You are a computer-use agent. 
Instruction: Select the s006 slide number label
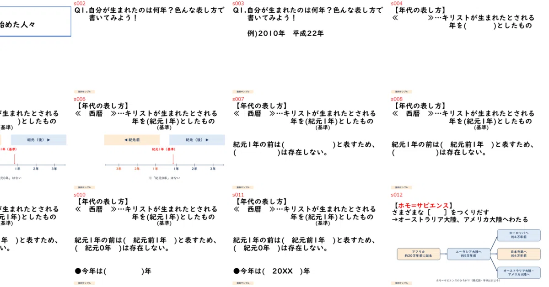point(79,99)
